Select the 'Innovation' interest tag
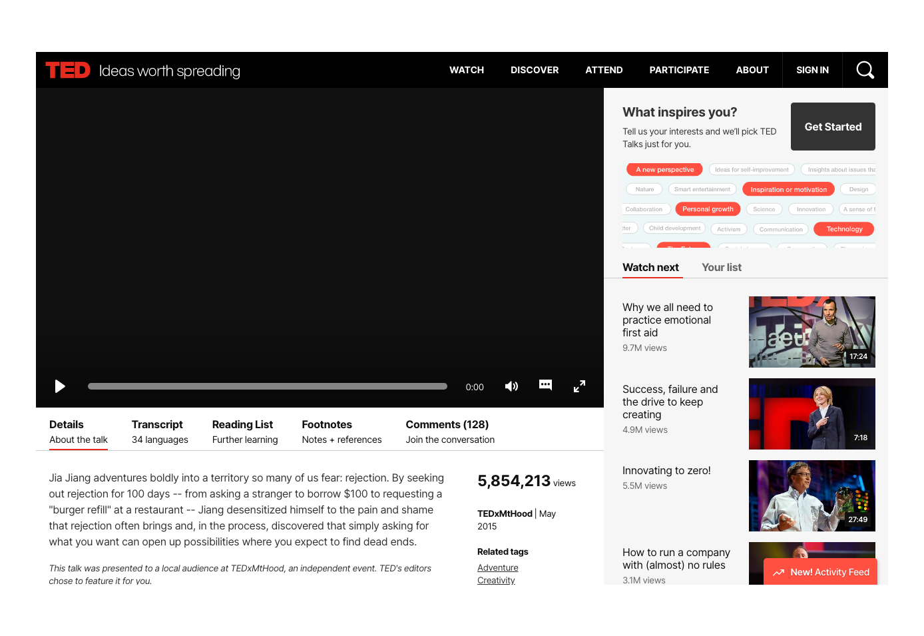The width and height of the screenshot is (924, 636). tap(811, 209)
